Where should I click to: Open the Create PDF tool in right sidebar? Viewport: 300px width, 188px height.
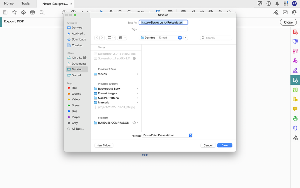click(295, 31)
